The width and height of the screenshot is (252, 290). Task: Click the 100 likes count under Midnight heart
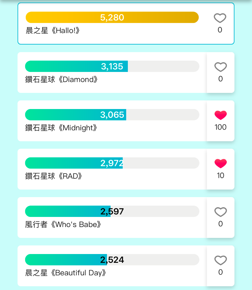point(220,127)
